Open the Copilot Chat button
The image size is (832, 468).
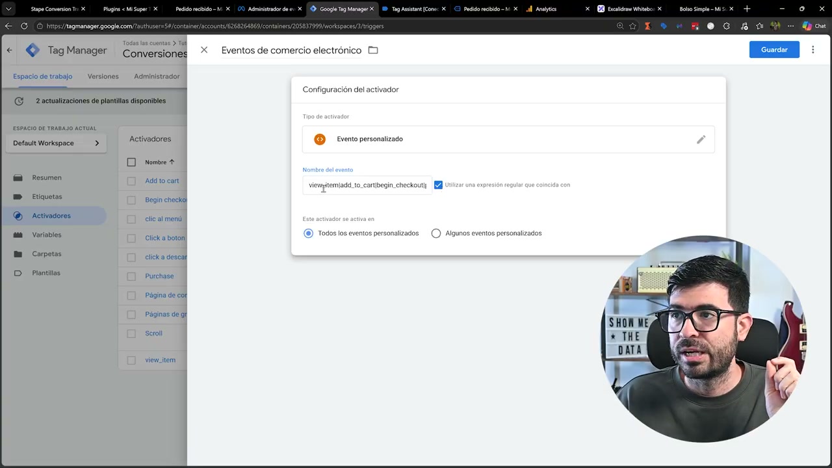pyautogui.click(x=816, y=26)
